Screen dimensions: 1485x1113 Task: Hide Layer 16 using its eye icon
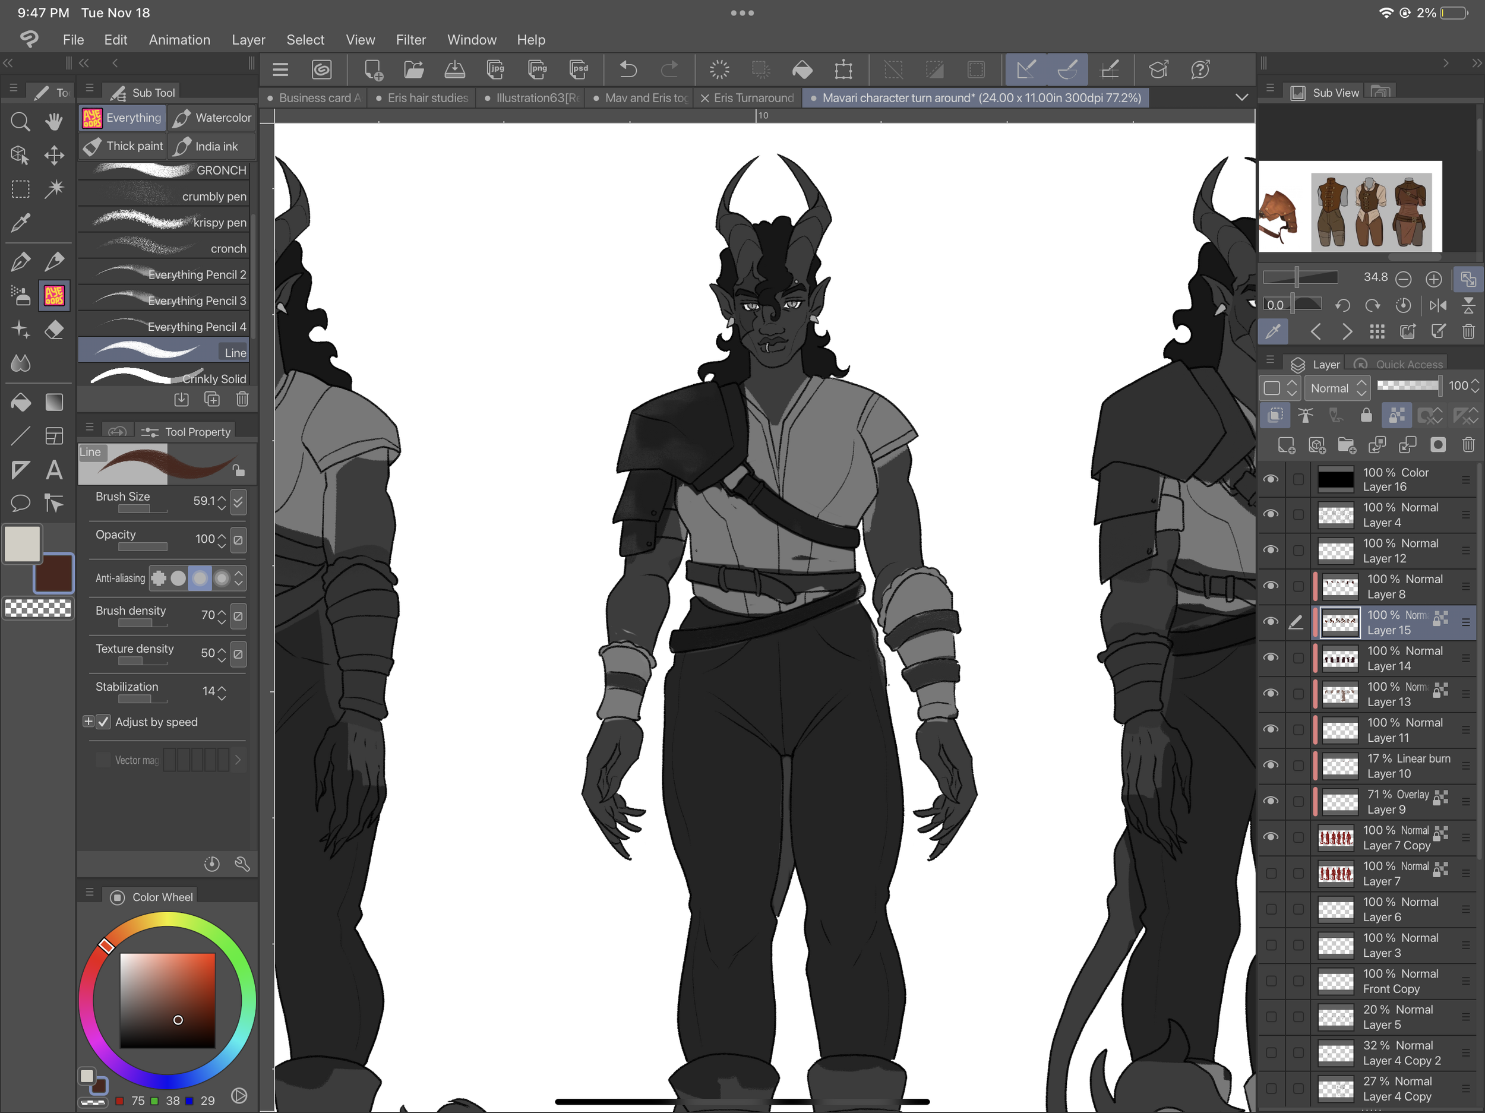1271,479
